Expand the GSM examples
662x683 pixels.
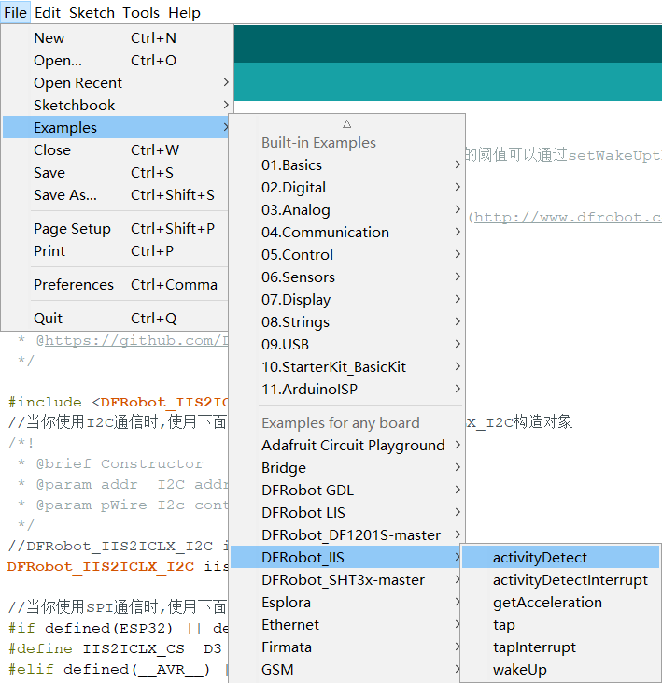point(347,670)
